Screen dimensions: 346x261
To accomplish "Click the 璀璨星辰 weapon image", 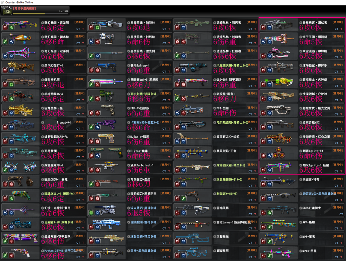I will click(x=193, y=253).
